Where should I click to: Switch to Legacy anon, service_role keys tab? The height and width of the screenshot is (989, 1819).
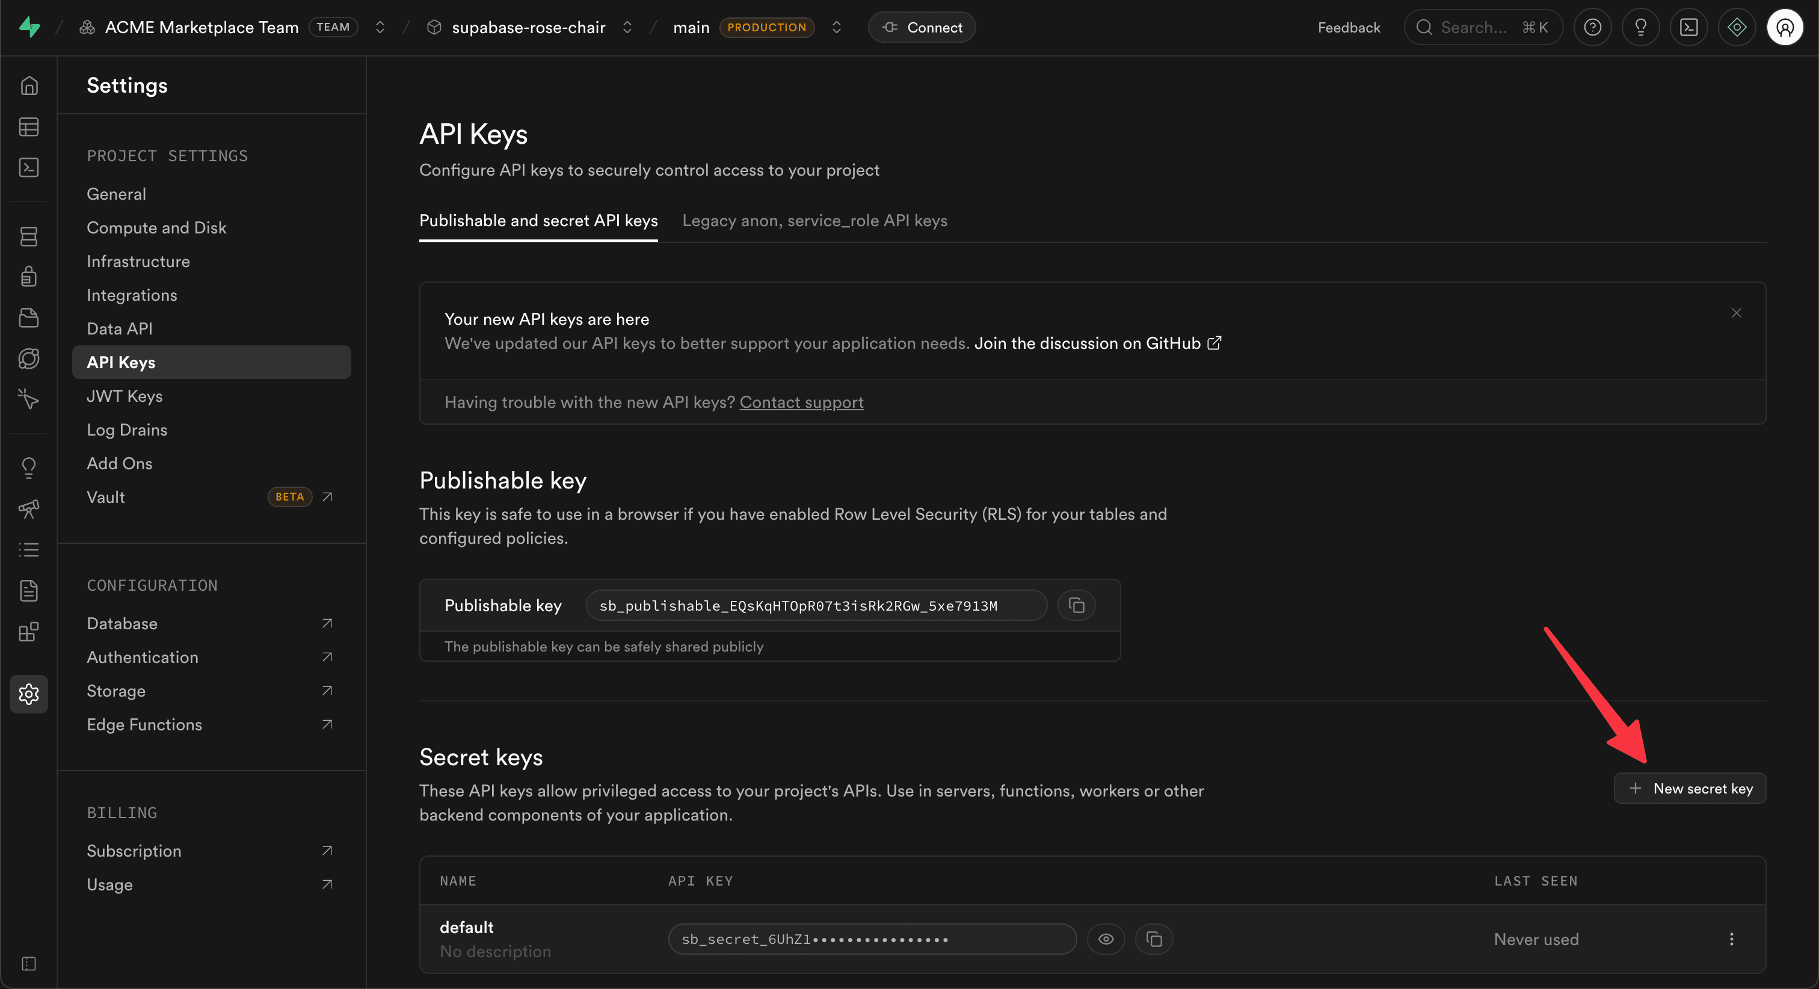tap(814, 220)
